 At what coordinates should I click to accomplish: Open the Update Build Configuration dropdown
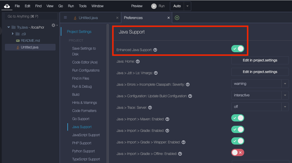[259, 95]
